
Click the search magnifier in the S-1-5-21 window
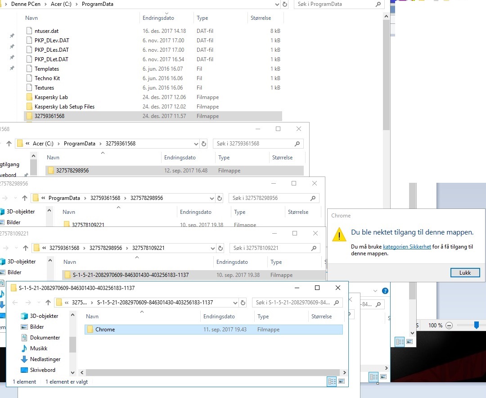pyautogui.click(x=336, y=303)
